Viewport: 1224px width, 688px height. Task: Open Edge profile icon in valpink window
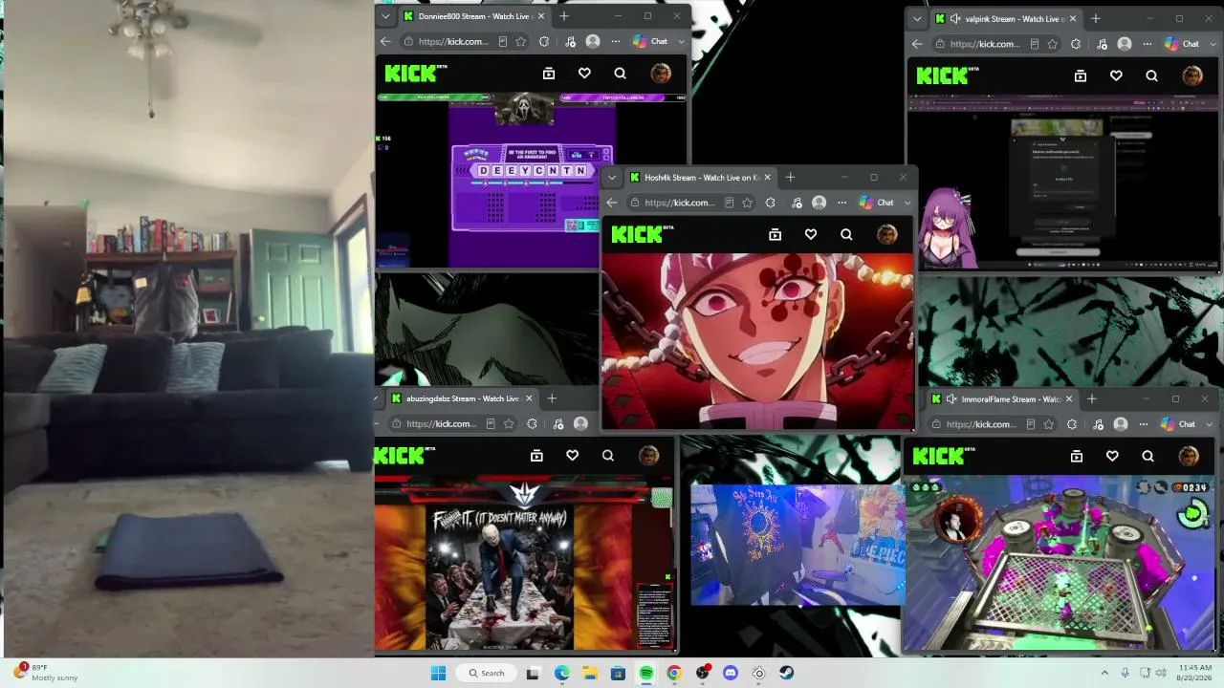pyautogui.click(x=1125, y=44)
